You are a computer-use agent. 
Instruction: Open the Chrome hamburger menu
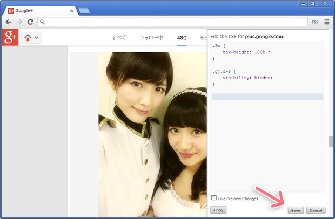point(327,22)
